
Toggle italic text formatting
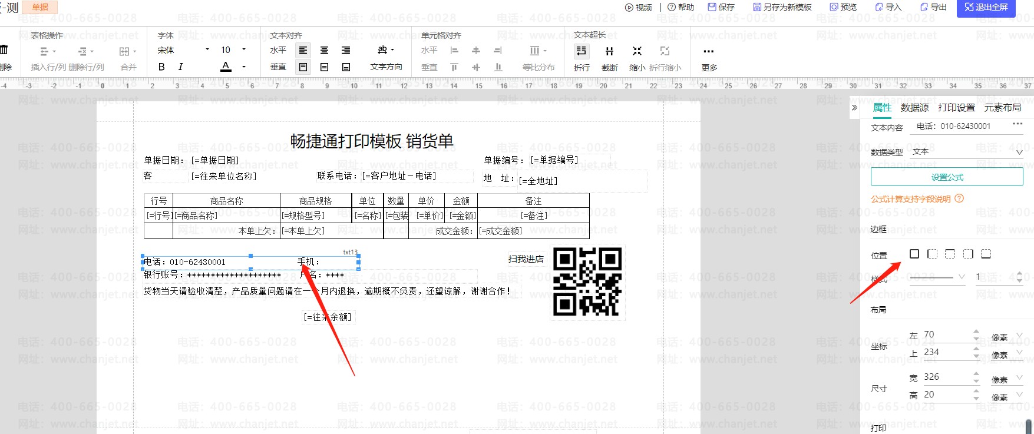point(180,67)
